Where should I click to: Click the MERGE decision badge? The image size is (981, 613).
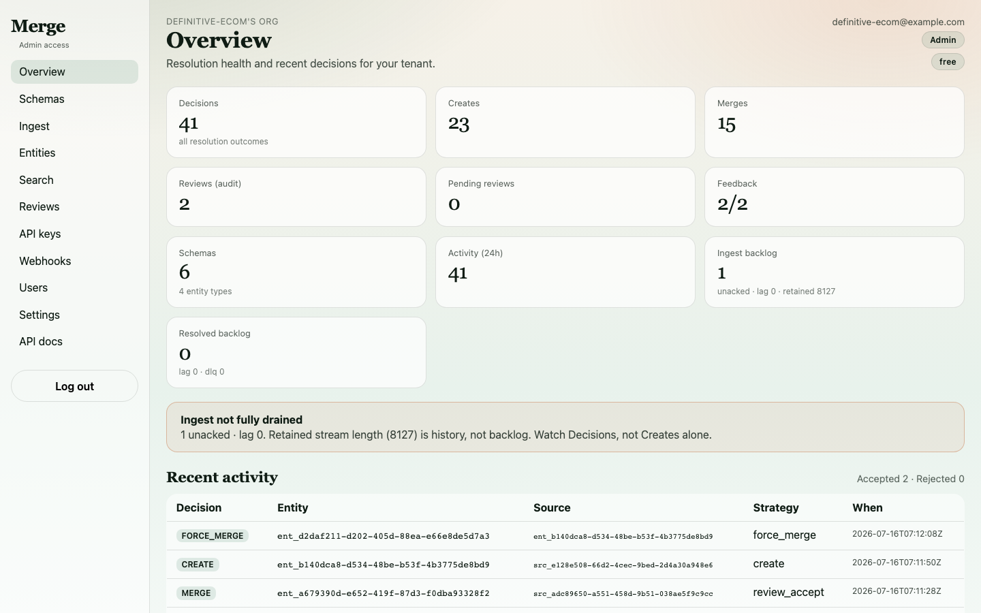point(196,593)
